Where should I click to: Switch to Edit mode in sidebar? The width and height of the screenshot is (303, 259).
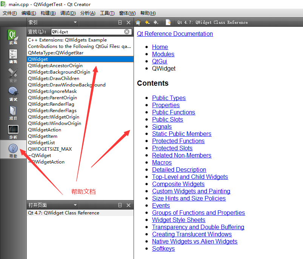pos(13,56)
